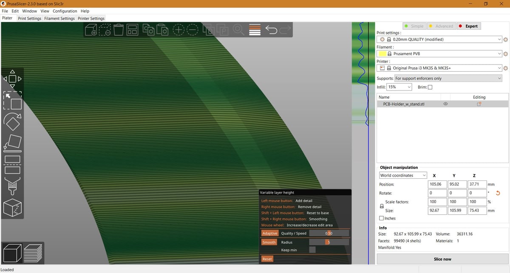Screen dimensions: 510x273
Task: Open the Help menu
Action: pyautogui.click(x=85, y=11)
